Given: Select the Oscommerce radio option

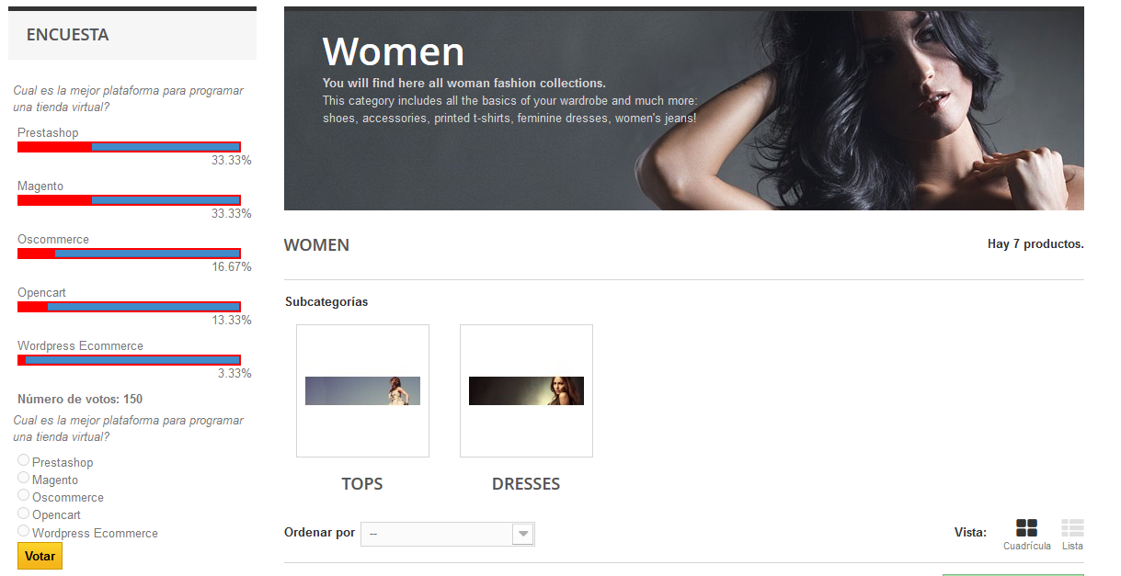Looking at the screenshot, I should [x=24, y=495].
